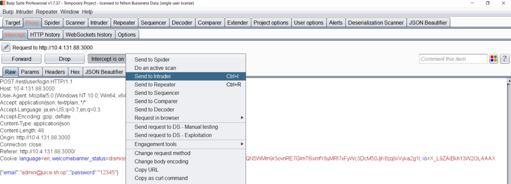Choose Send to Sequencer
Screen dimensions: 511x184
[x=186, y=93]
